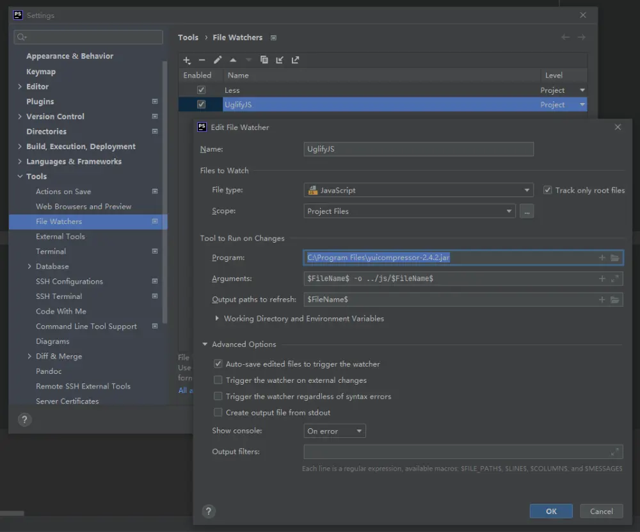This screenshot has height=532, width=640.
Task: Focus the Settings search field
Action: (x=88, y=37)
